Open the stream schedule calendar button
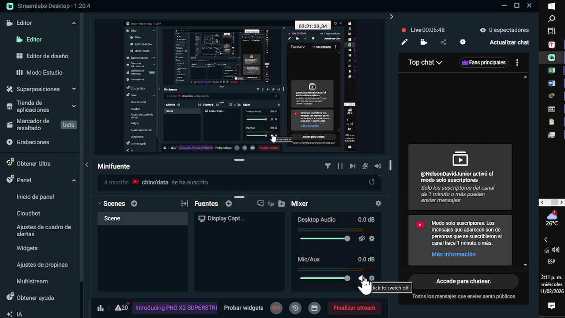The image size is (565, 318). [x=314, y=308]
